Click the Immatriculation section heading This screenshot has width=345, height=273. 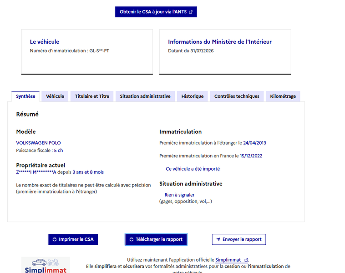click(x=180, y=132)
